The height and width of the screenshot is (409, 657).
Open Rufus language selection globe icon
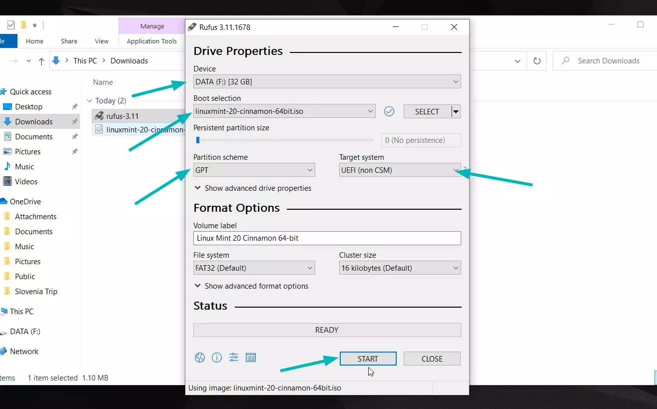pos(200,358)
